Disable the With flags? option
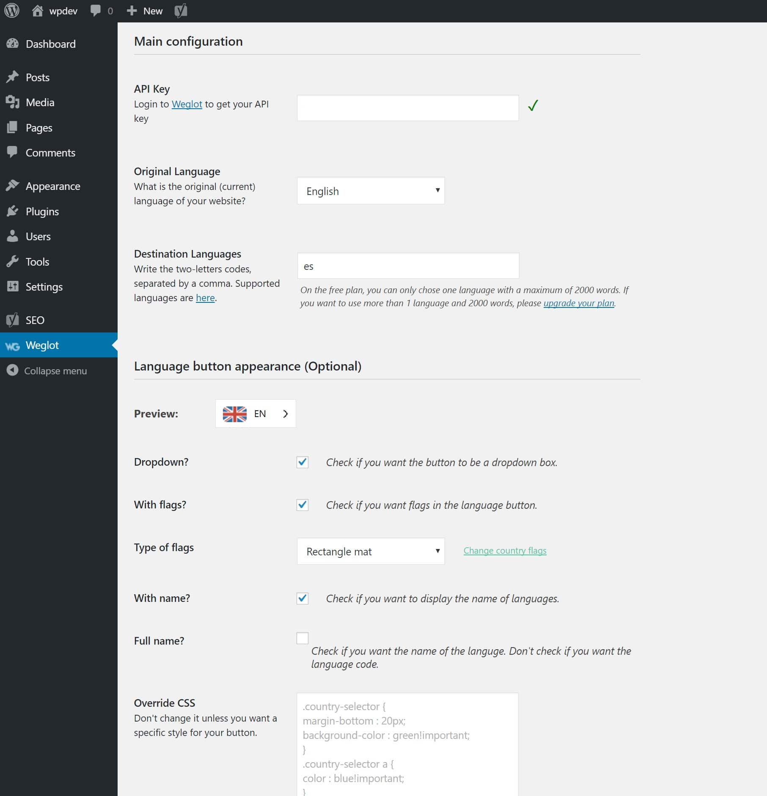Image resolution: width=767 pixels, height=796 pixels. click(302, 505)
